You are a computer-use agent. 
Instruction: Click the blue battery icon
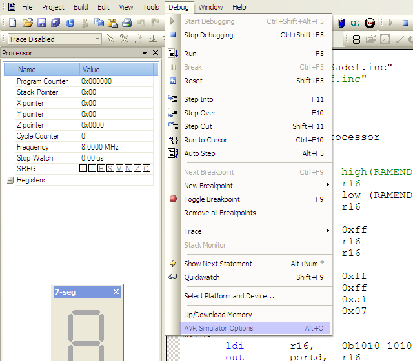(341, 23)
